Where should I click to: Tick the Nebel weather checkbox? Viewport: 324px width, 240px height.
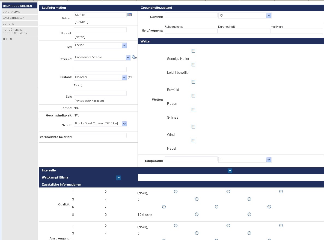(x=193, y=141)
